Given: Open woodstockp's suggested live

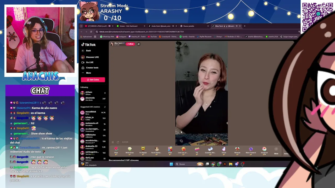Looking at the screenshot, I should coord(93,141).
